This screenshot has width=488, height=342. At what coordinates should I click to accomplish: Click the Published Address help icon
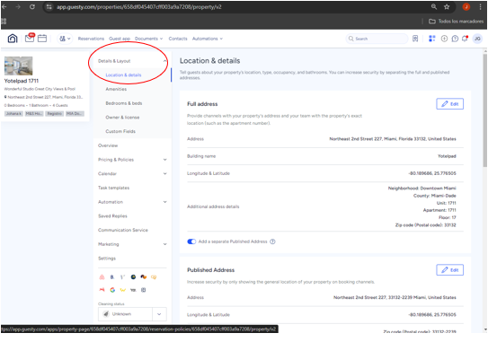(x=272, y=241)
